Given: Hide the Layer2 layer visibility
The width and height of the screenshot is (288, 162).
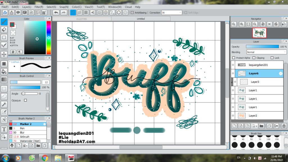Looking at the screenshot, I should [233, 116].
